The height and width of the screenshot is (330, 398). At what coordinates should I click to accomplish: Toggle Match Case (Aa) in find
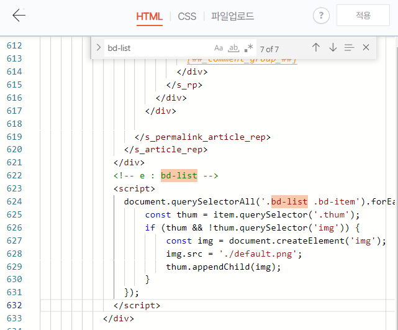tap(219, 48)
